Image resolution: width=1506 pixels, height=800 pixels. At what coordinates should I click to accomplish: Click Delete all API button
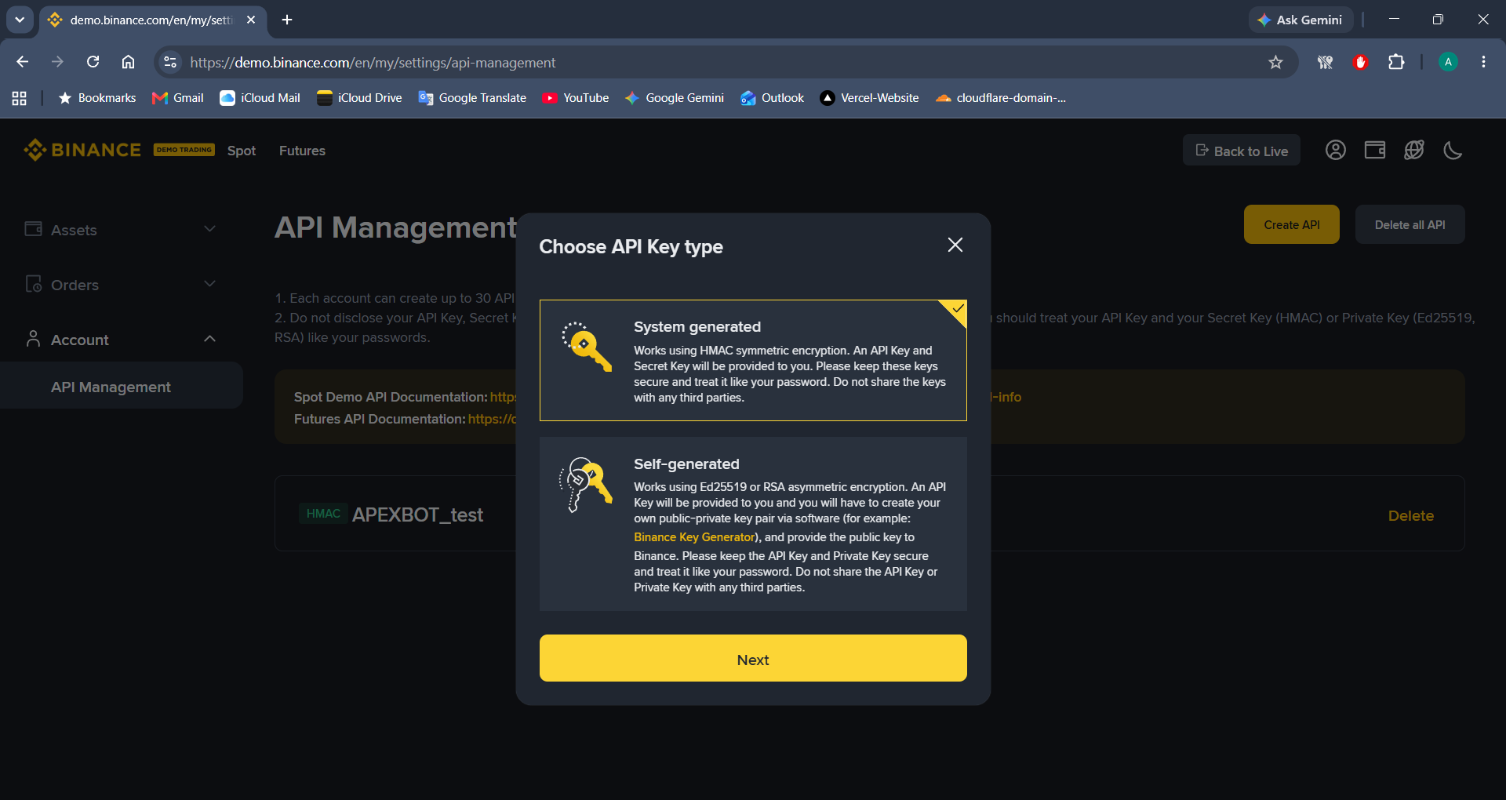coord(1410,224)
